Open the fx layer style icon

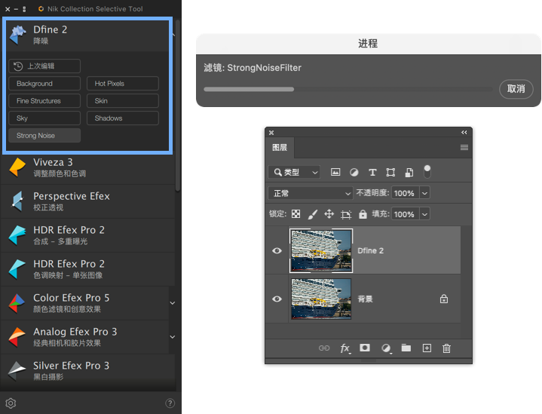pyautogui.click(x=345, y=348)
